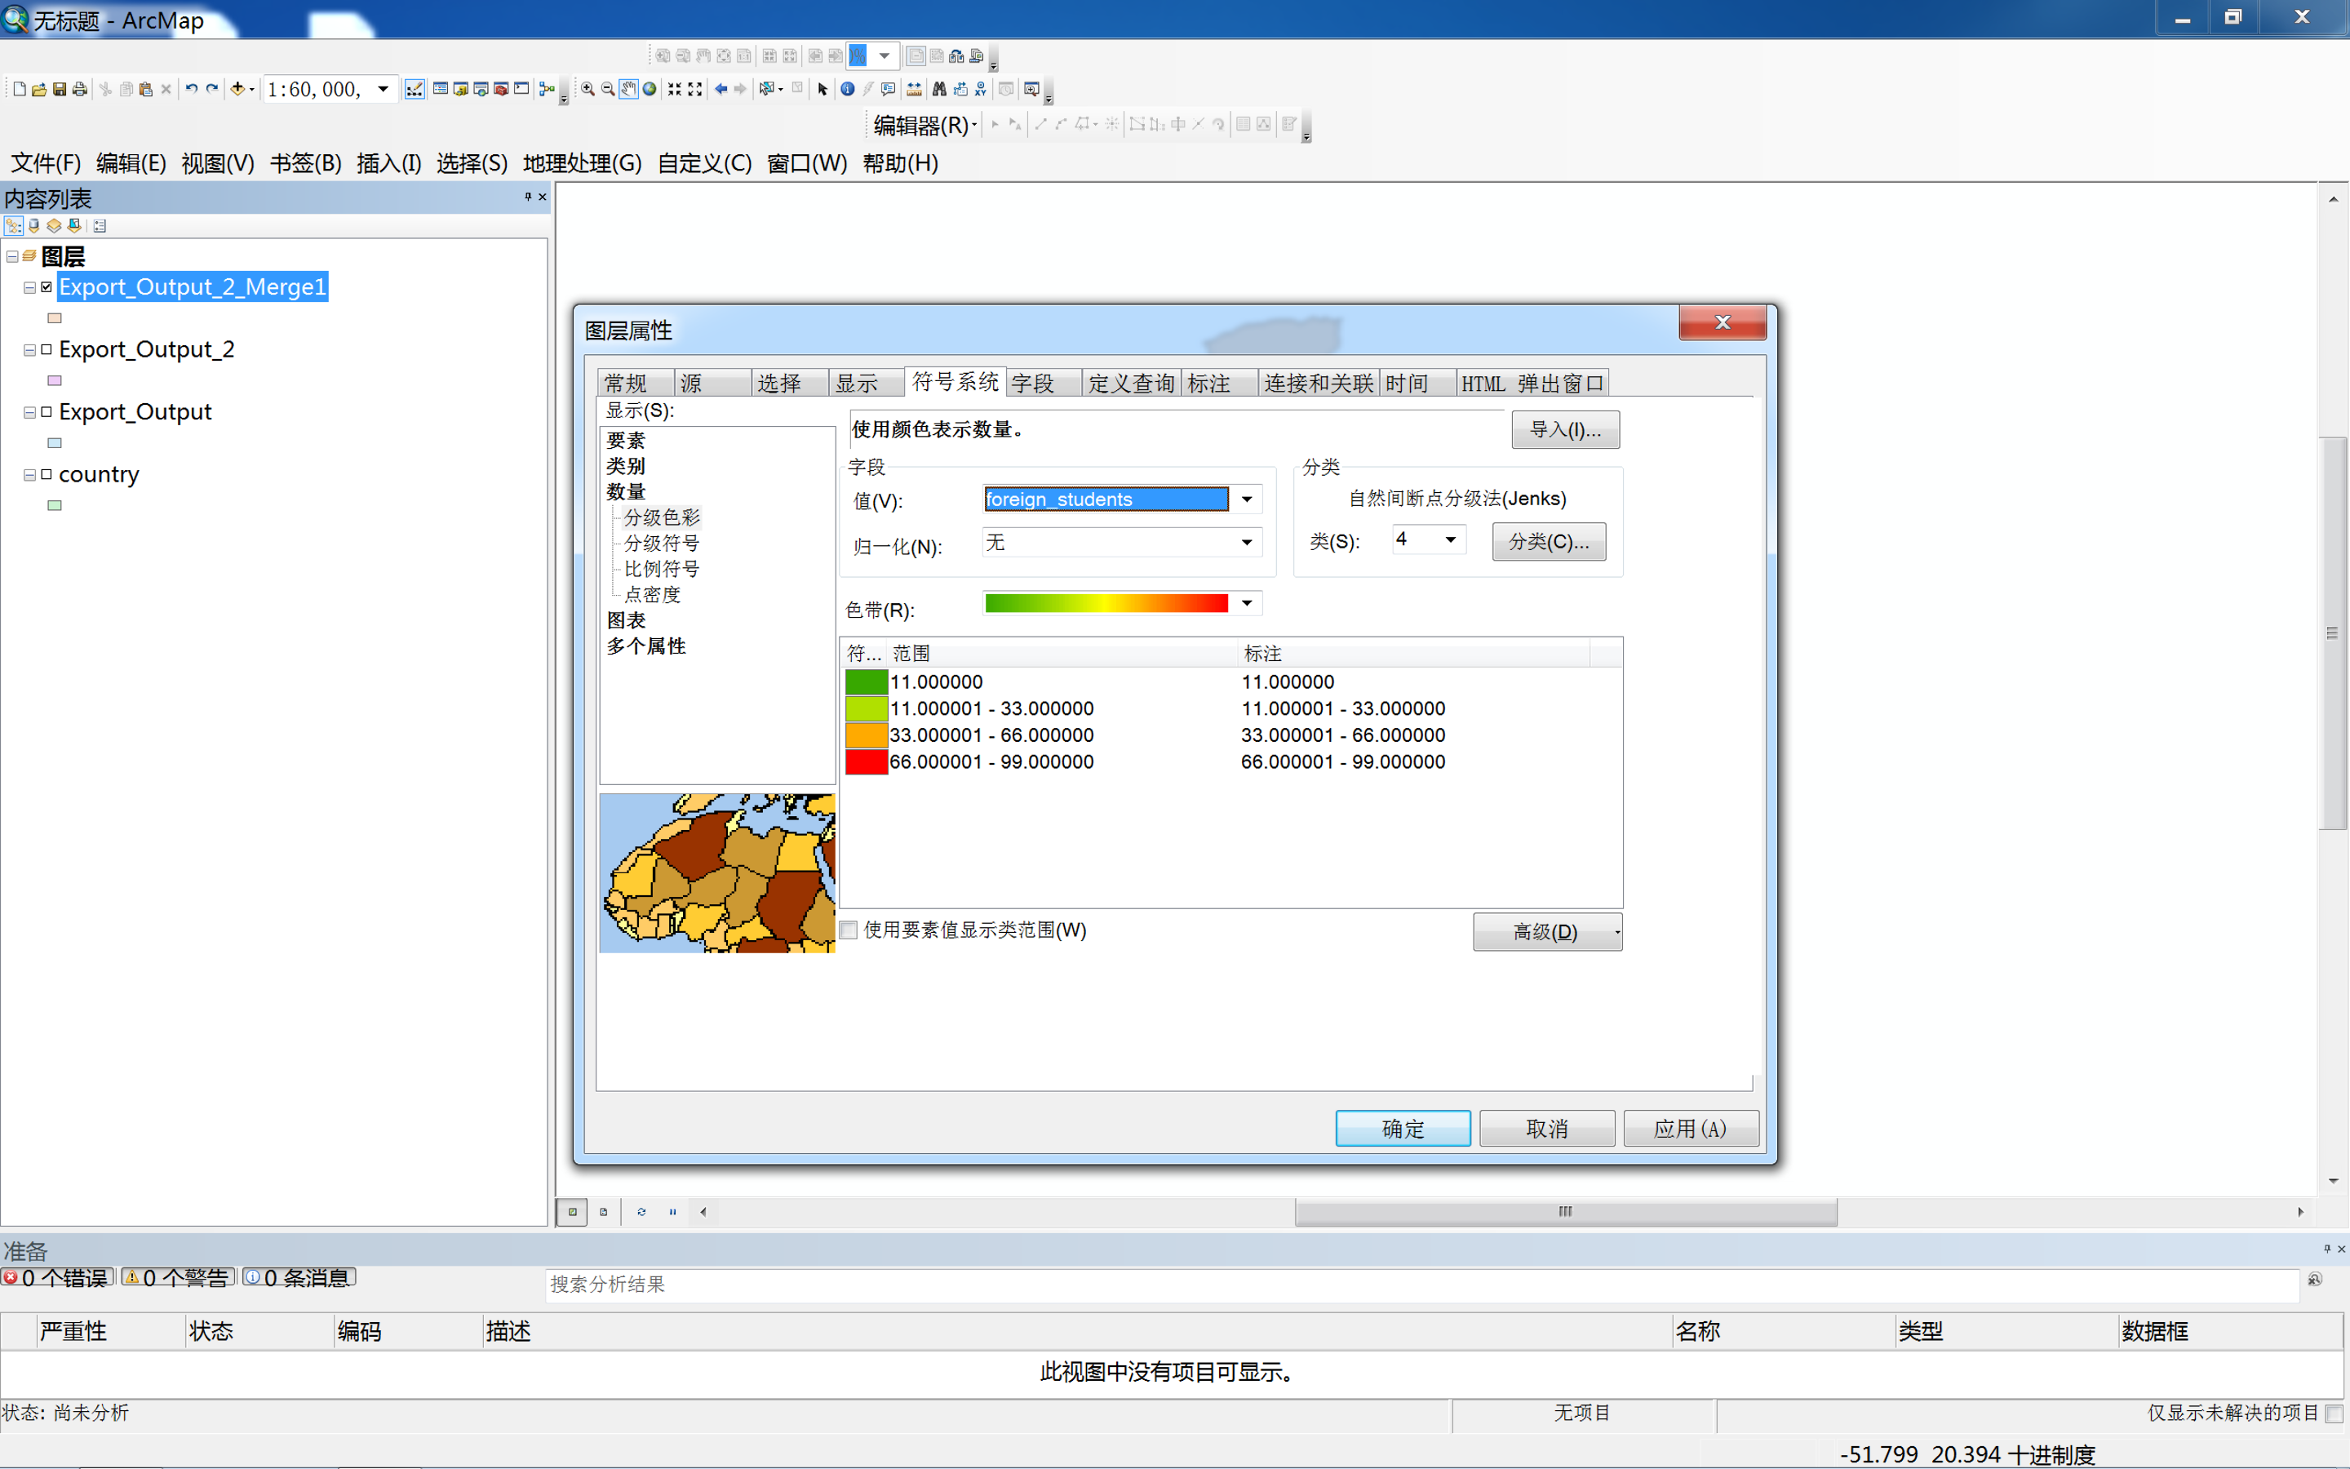Viewport: 2350px width, 1469px height.
Task: Toggle visibility of Export_Output_2 layer
Action: tap(47, 350)
